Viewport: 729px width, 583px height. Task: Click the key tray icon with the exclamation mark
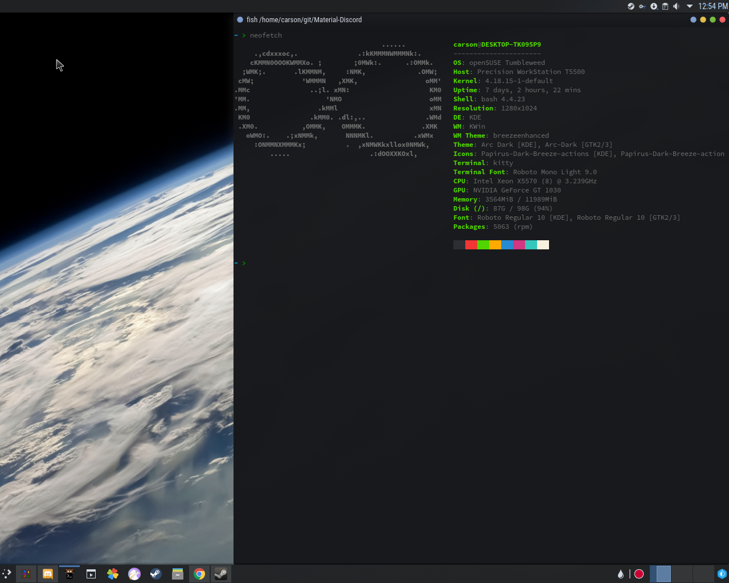(x=642, y=6)
